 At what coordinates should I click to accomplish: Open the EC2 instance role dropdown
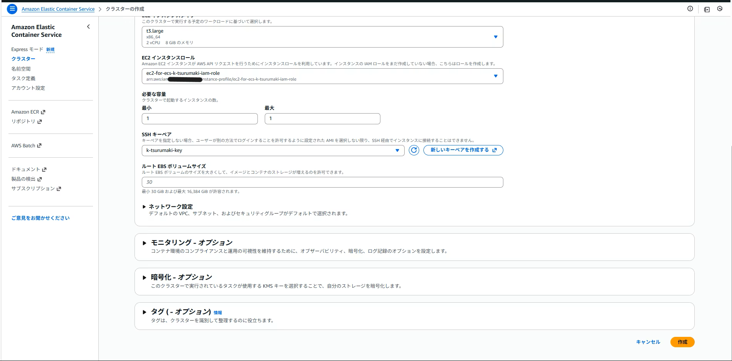[x=322, y=76]
